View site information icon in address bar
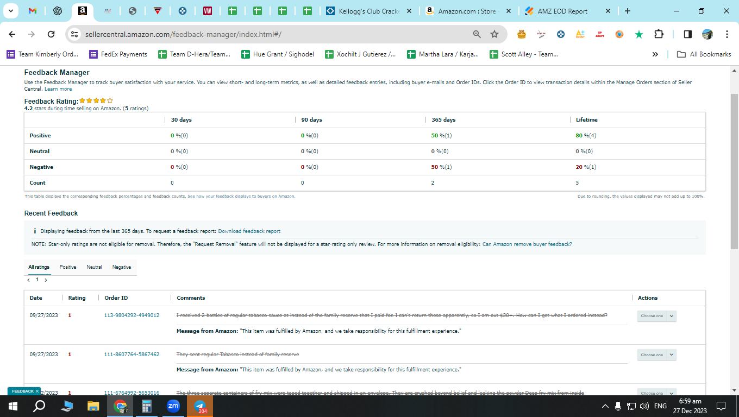This screenshot has height=417, width=739. pyautogui.click(x=75, y=34)
